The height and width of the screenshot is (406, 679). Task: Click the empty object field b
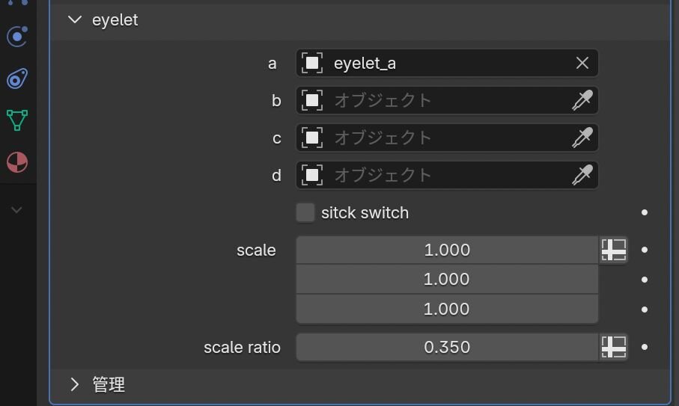442,100
